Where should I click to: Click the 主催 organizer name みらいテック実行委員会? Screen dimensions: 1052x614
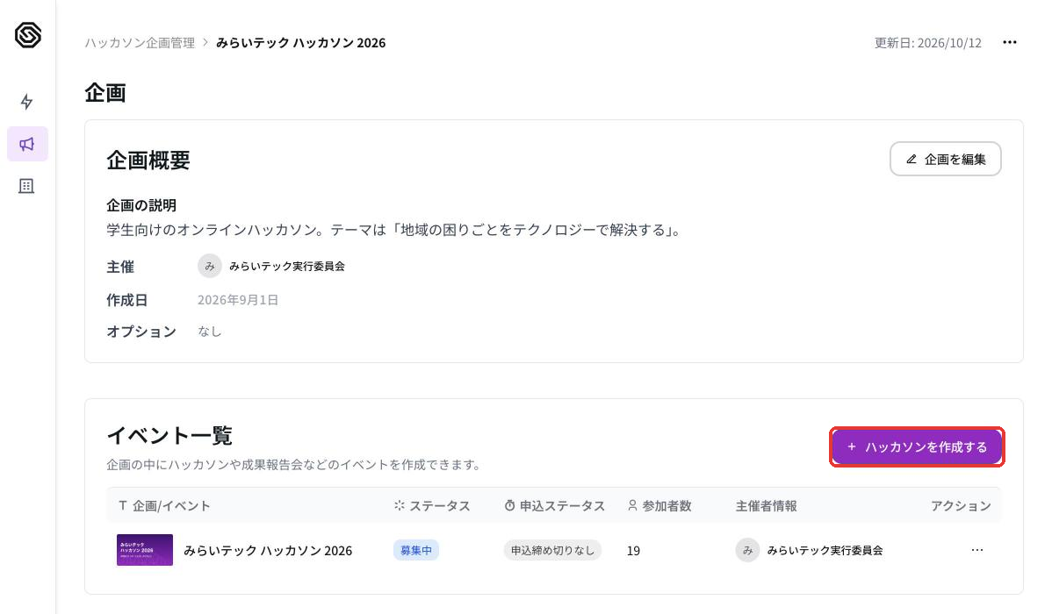pyautogui.click(x=287, y=266)
